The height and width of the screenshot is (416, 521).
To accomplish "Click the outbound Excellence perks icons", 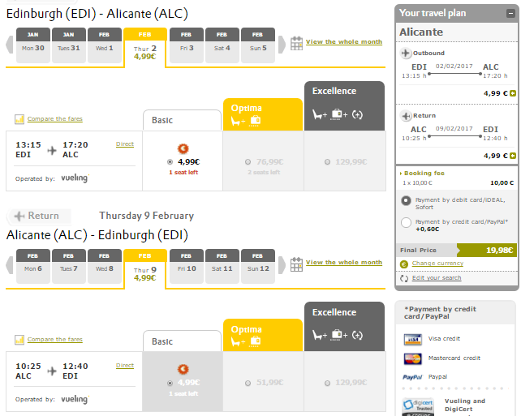I will tap(338, 114).
